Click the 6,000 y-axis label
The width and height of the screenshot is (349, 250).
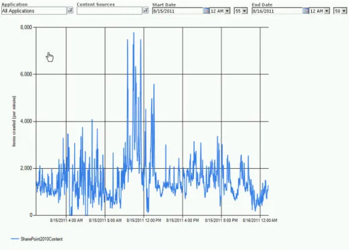(x=27, y=74)
